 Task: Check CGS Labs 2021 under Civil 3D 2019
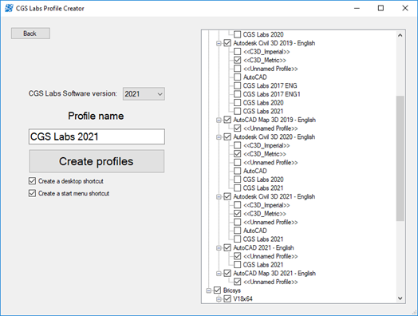(x=237, y=111)
